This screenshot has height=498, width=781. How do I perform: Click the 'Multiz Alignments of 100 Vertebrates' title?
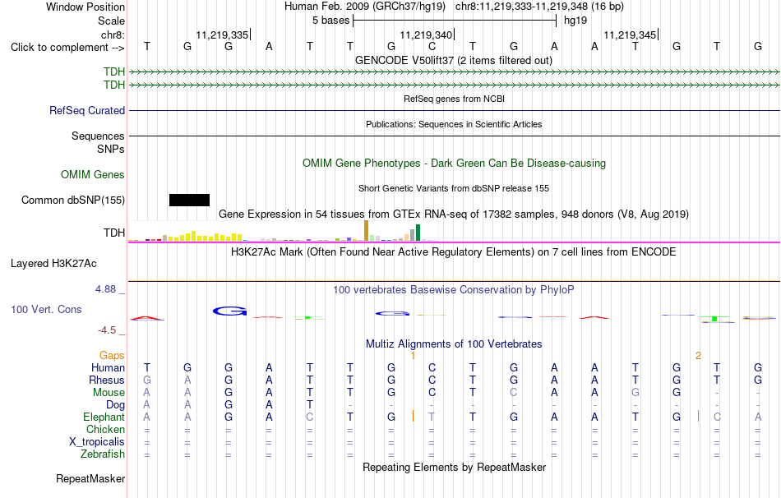click(x=454, y=344)
